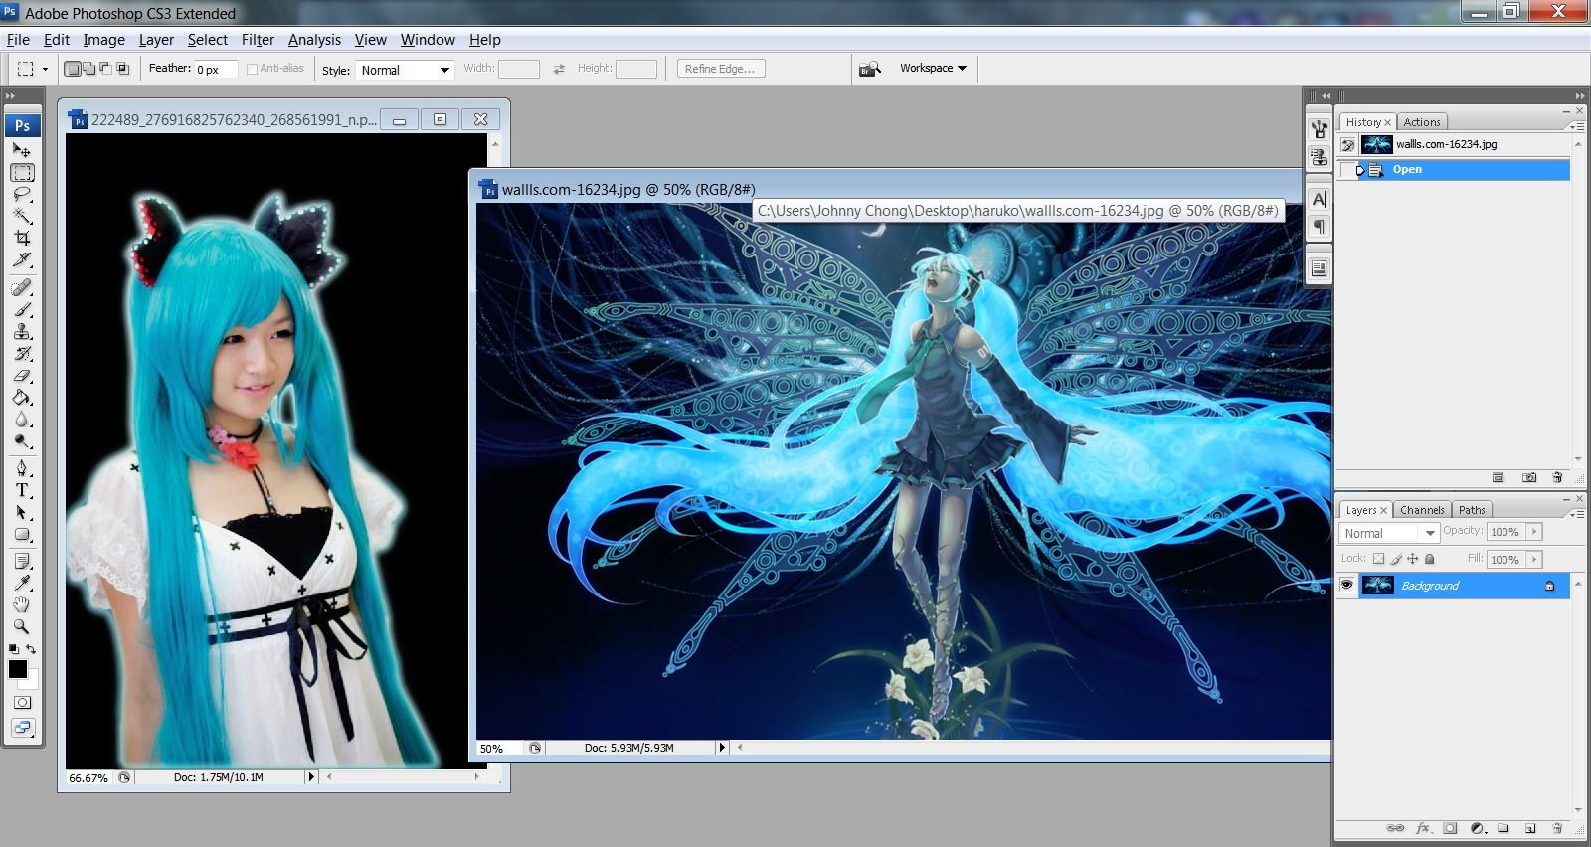Viewport: 1591px width, 847px height.
Task: Select the Dodge tool
Action: coord(22,441)
